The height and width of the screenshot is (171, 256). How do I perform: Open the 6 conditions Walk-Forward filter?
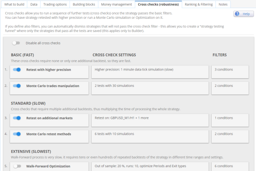click(x=230, y=167)
